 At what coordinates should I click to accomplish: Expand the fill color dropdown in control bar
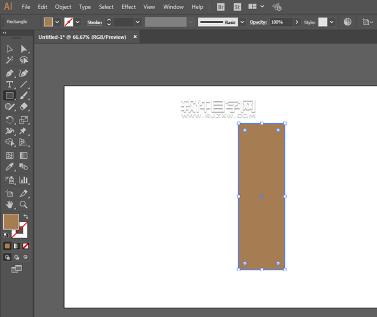pos(58,22)
